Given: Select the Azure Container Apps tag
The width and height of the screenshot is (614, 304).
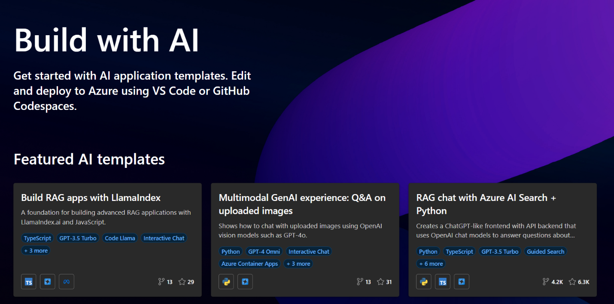Looking at the screenshot, I should click(249, 264).
